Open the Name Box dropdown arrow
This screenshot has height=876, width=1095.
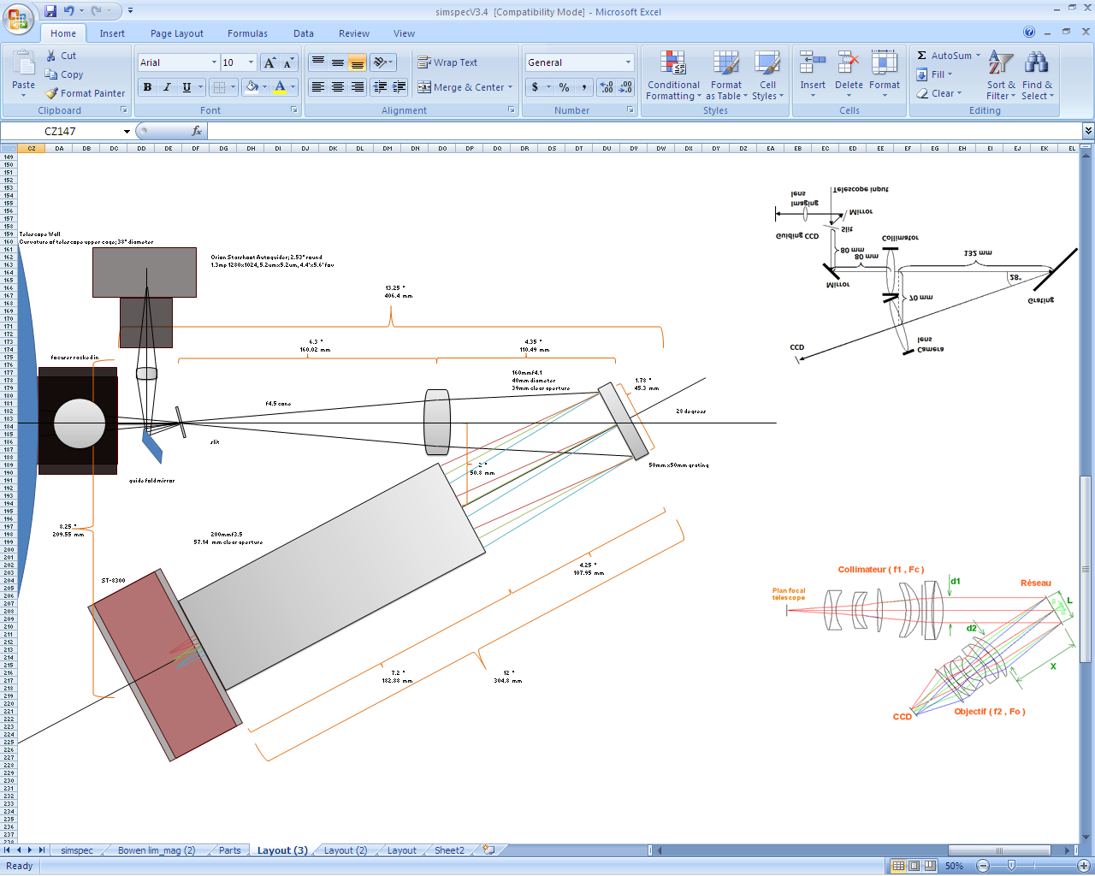pyautogui.click(x=127, y=132)
